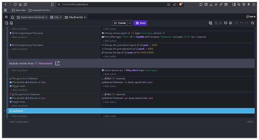This screenshot has width=259, height=140.
Task: Click browser back arrow
Action: tap(5, 5)
